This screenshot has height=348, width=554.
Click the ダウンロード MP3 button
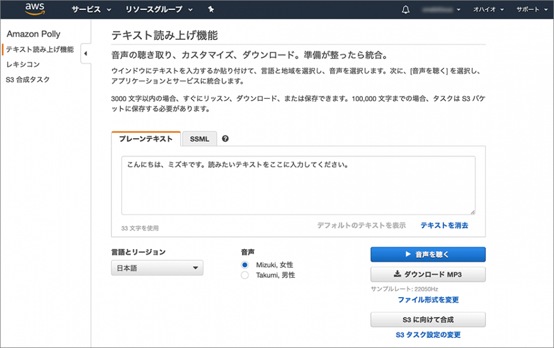coord(428,274)
